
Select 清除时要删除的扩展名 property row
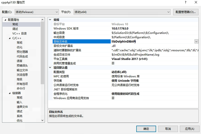pos(125,50)
